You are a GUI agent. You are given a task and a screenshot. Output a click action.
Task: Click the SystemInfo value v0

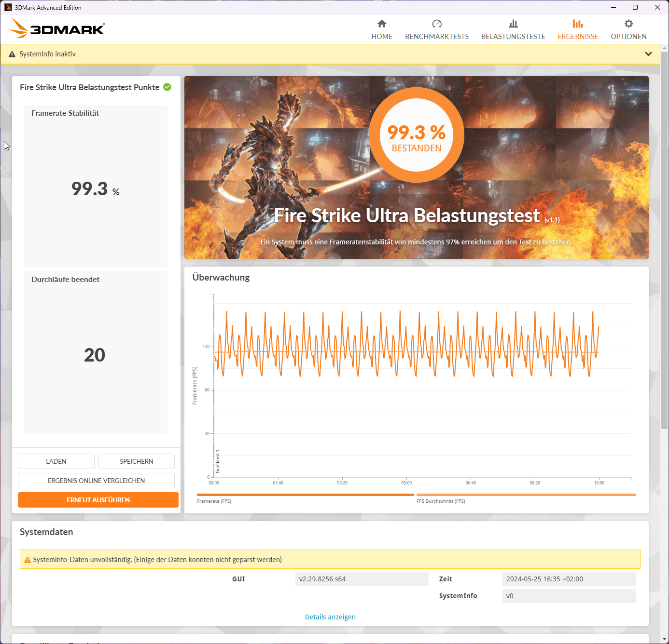[569, 596]
